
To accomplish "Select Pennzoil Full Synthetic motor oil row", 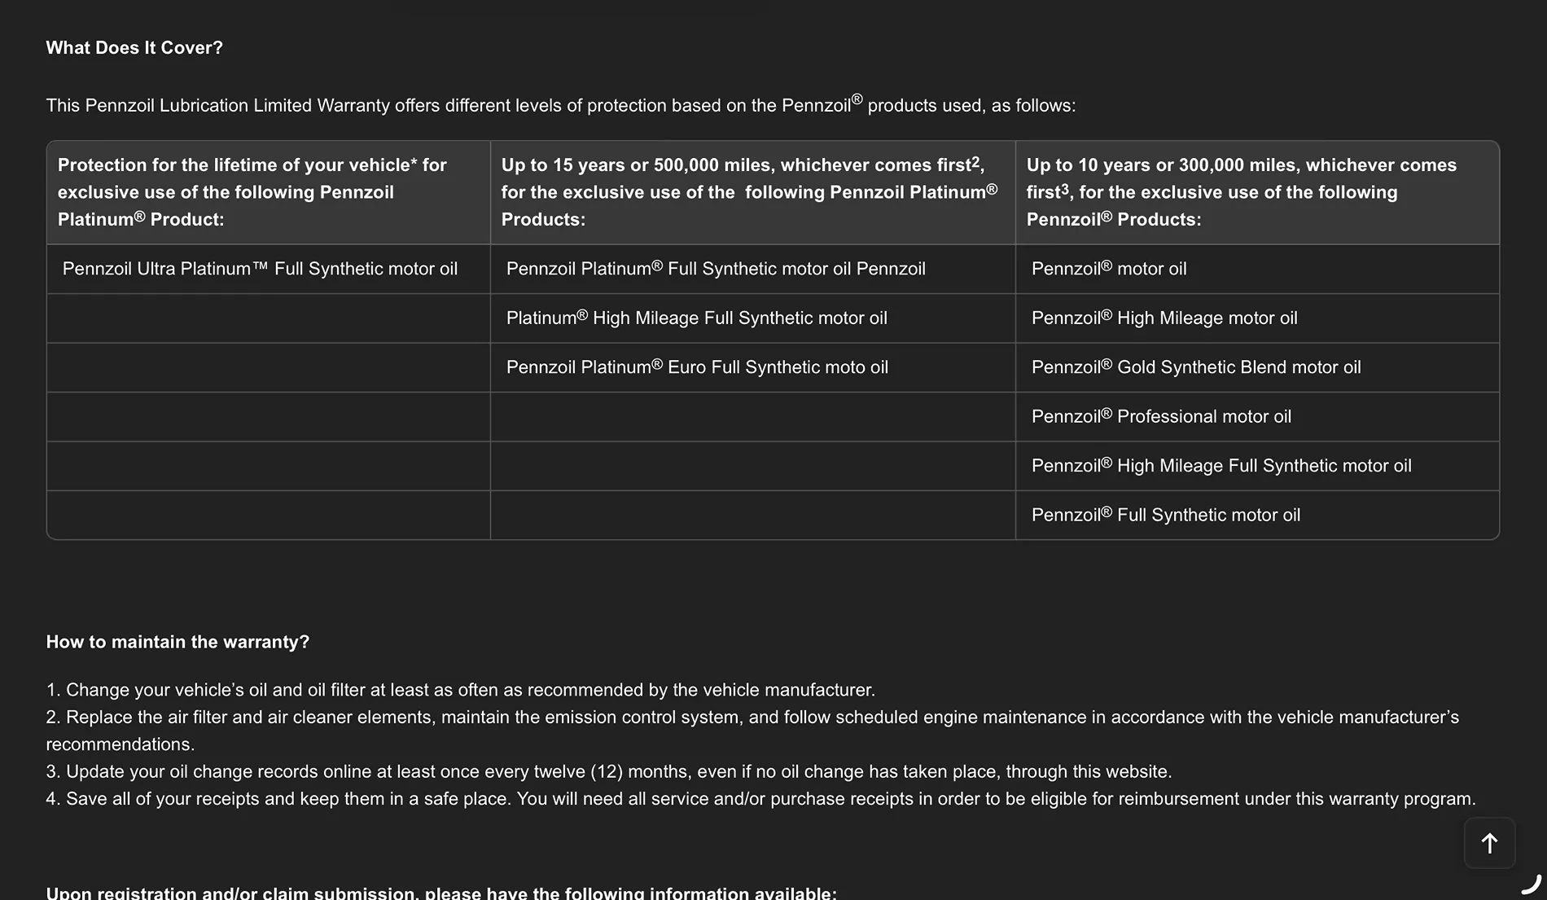I will tap(1257, 515).
